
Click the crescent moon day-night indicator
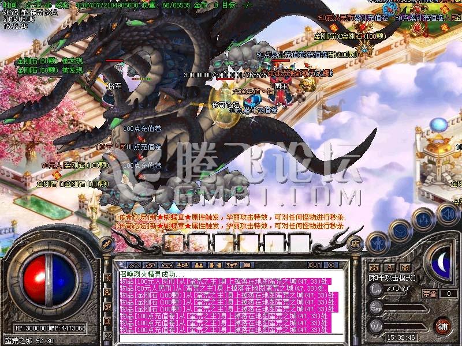point(441,263)
